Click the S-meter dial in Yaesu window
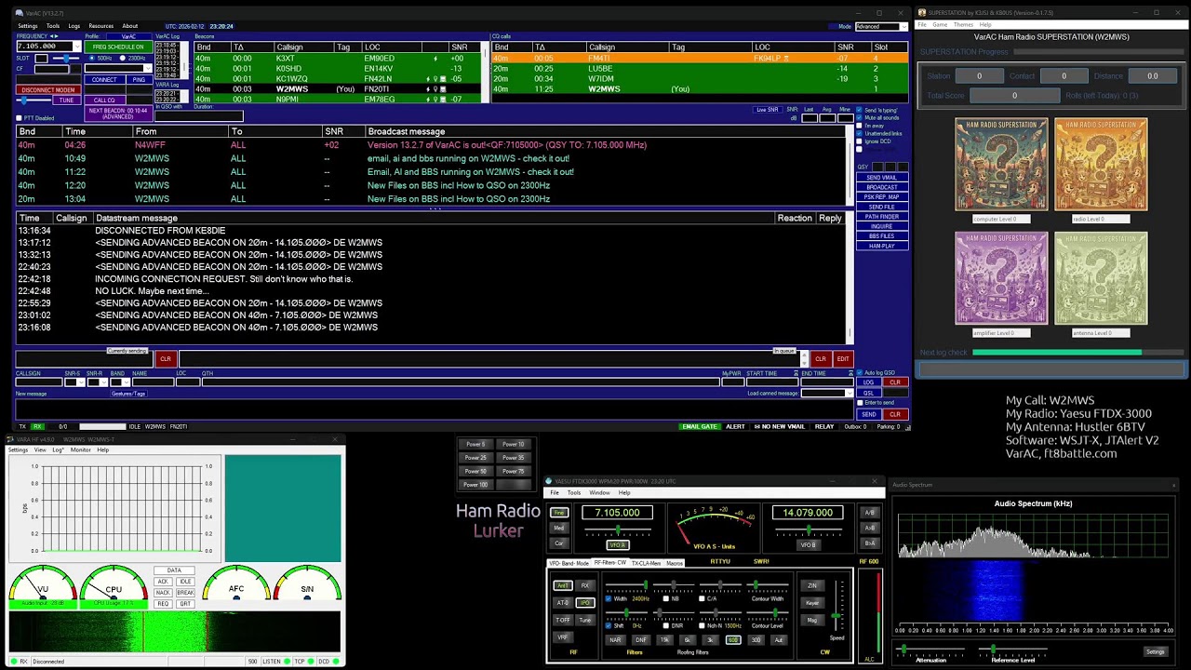Image resolution: width=1191 pixels, height=670 pixels. 716,527
